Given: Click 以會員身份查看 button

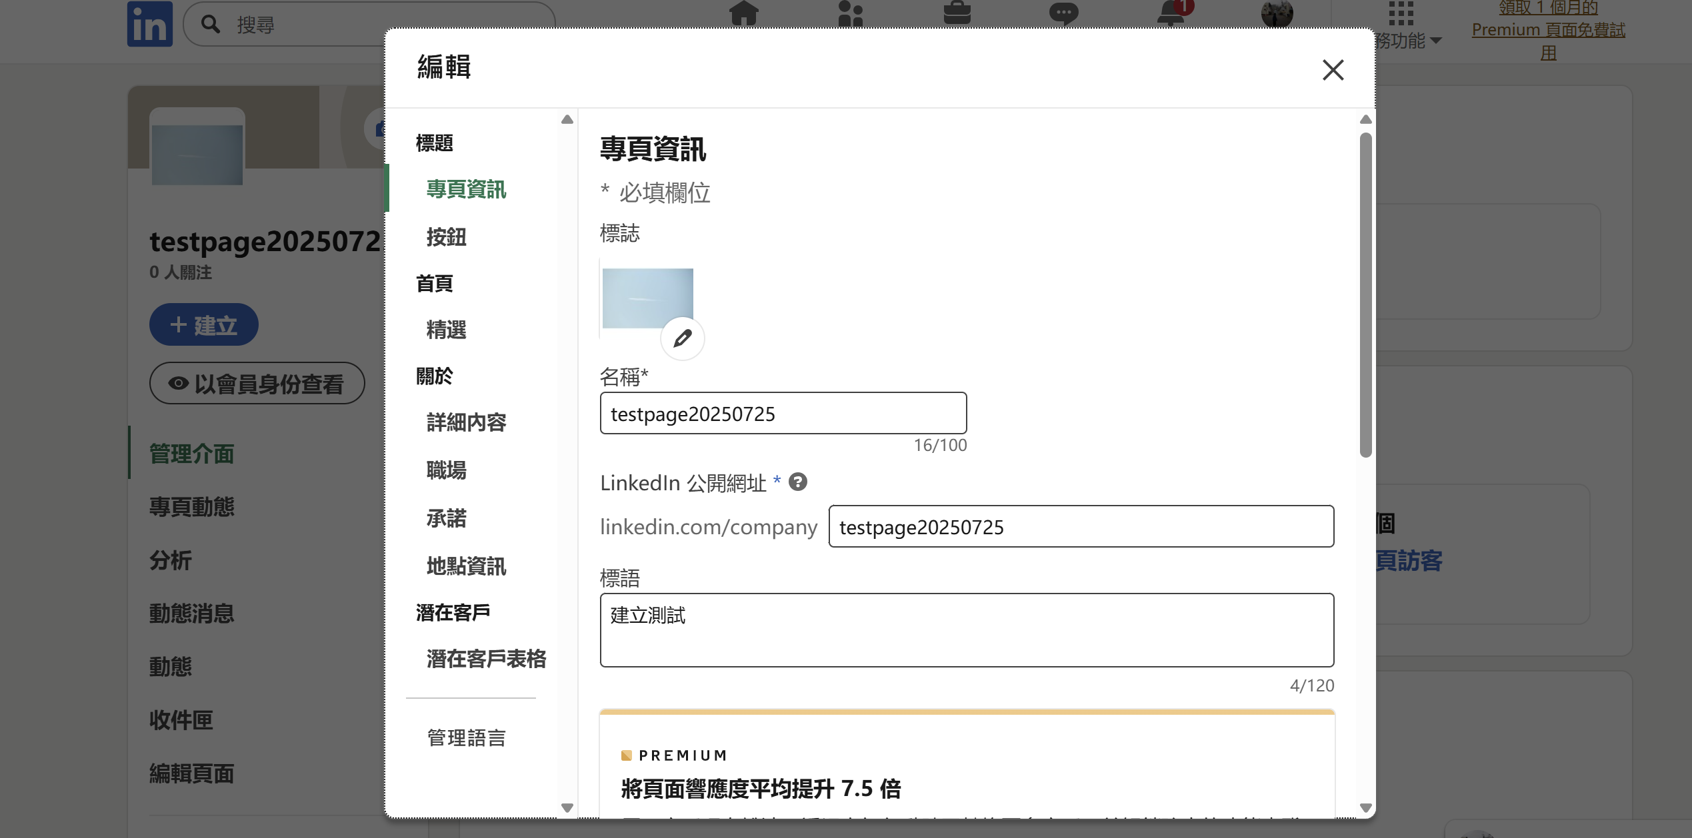Looking at the screenshot, I should click(x=257, y=383).
